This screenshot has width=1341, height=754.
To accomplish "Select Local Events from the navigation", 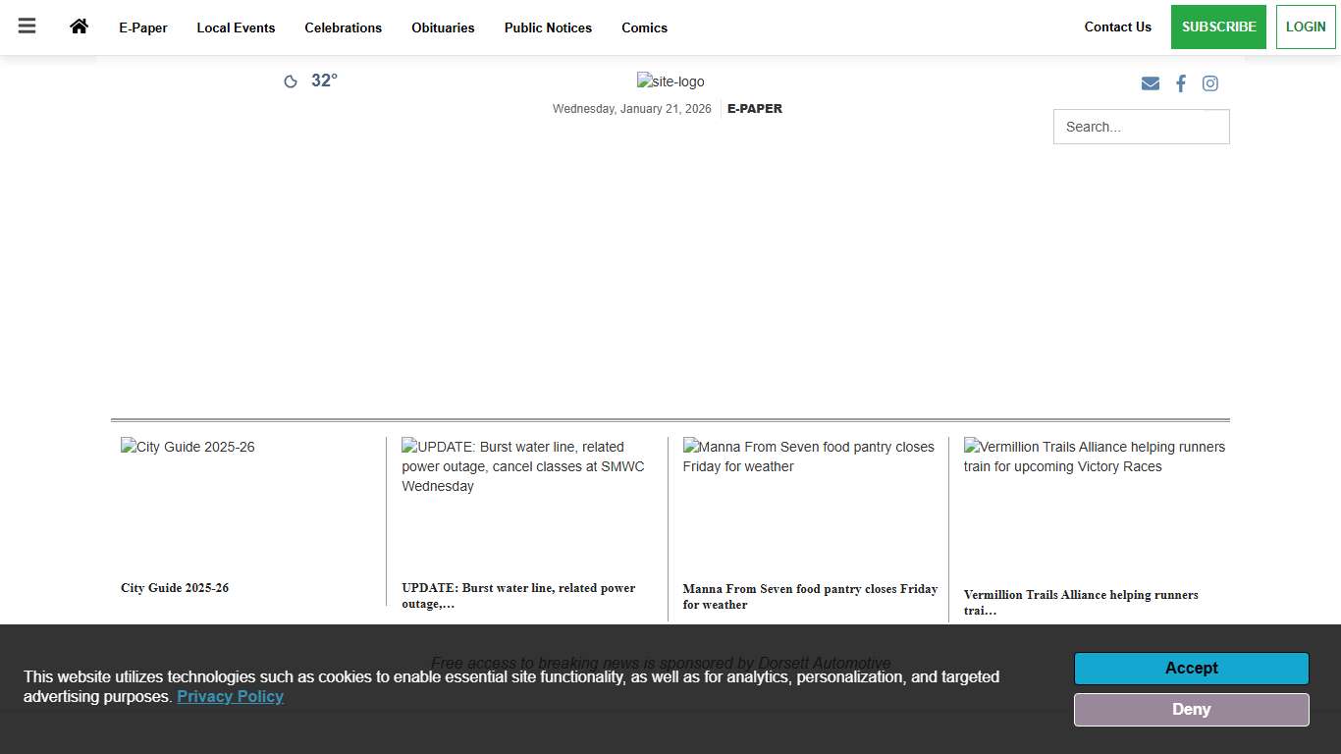I will 236,27.
